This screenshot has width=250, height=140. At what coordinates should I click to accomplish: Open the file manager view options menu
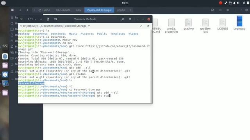click(x=228, y=10)
